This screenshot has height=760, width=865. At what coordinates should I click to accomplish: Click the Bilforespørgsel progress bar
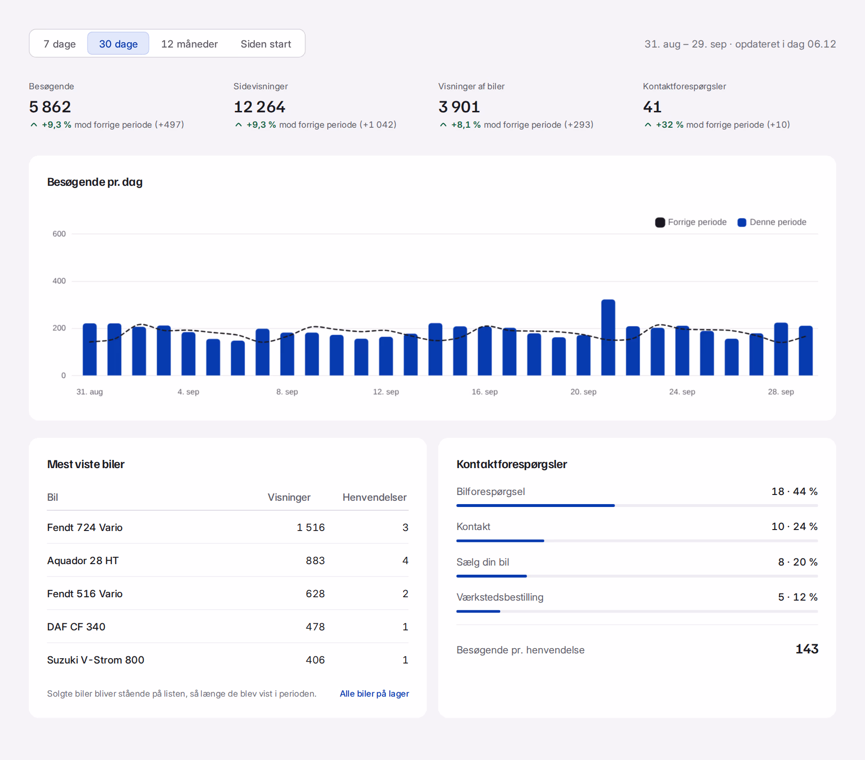637,506
